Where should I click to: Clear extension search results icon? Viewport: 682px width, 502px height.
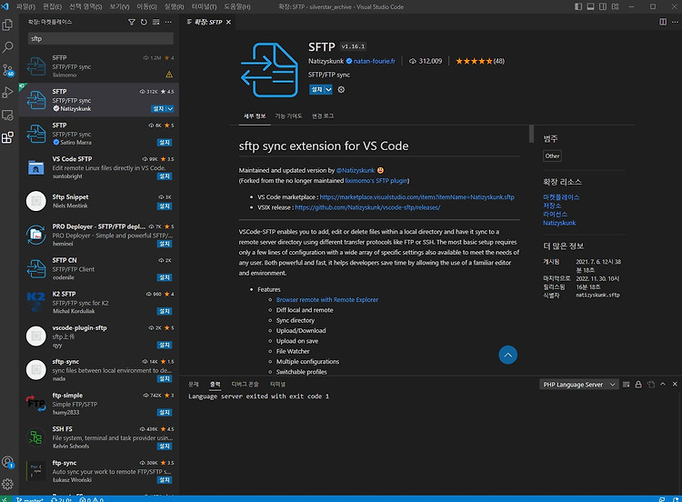(x=155, y=22)
